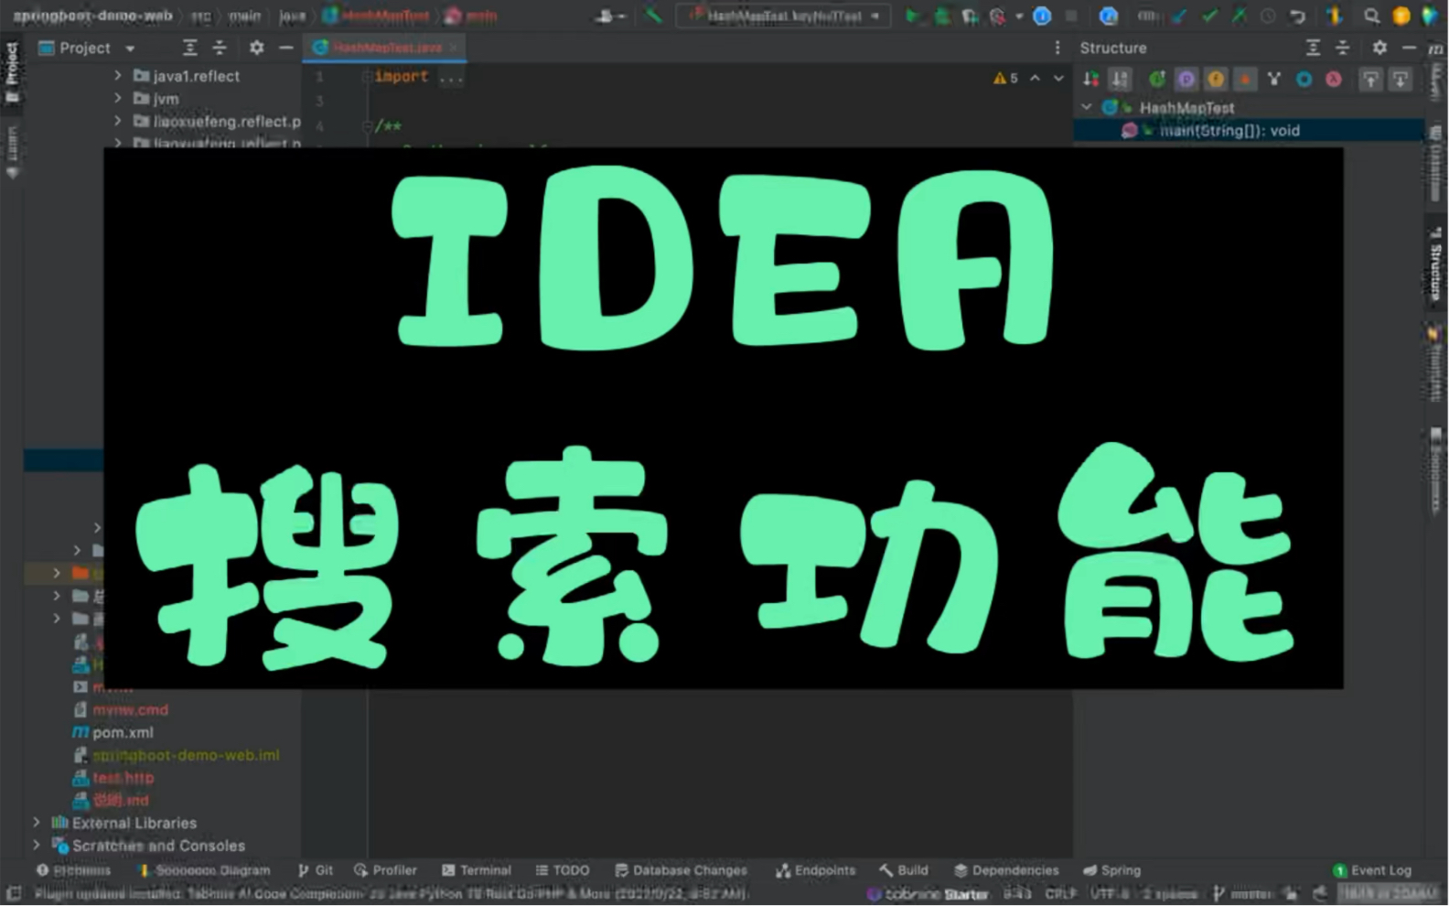Open Search Everywhere magnifier icon
The image size is (1449, 906).
(1371, 16)
